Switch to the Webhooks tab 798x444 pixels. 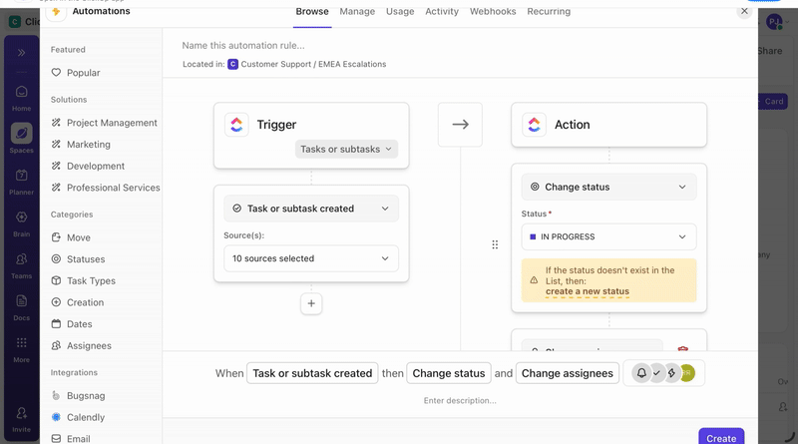point(492,12)
